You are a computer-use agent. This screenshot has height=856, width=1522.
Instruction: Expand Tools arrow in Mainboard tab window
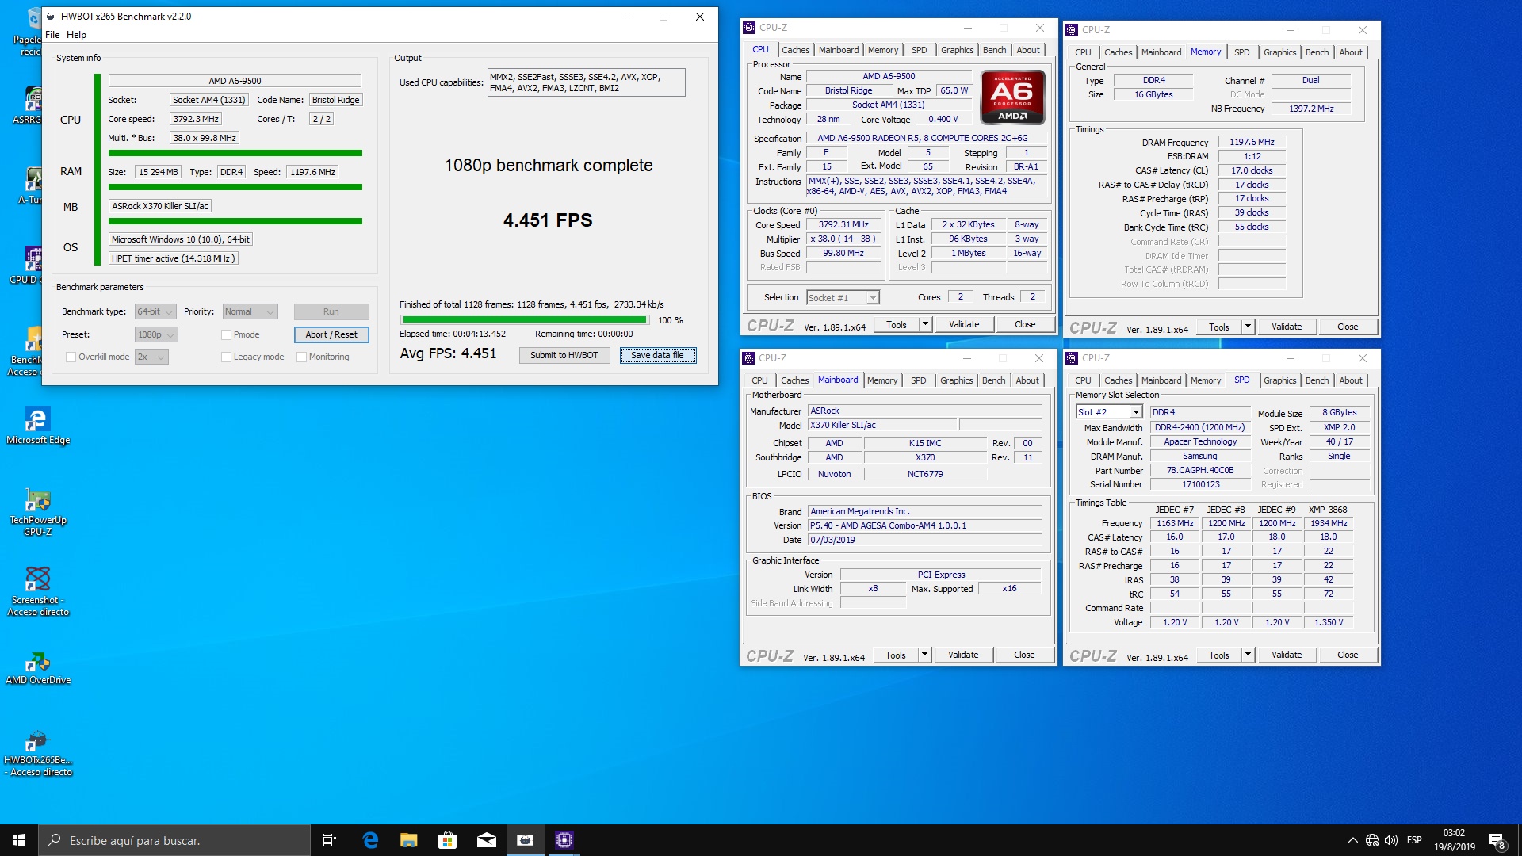[x=924, y=655]
